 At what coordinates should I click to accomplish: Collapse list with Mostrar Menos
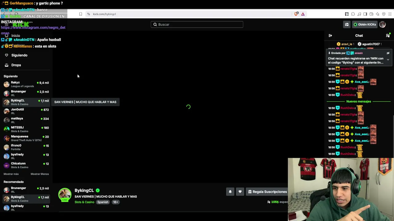[x=40, y=174]
